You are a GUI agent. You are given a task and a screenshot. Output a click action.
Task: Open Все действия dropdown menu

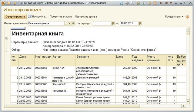(x=174, y=16)
